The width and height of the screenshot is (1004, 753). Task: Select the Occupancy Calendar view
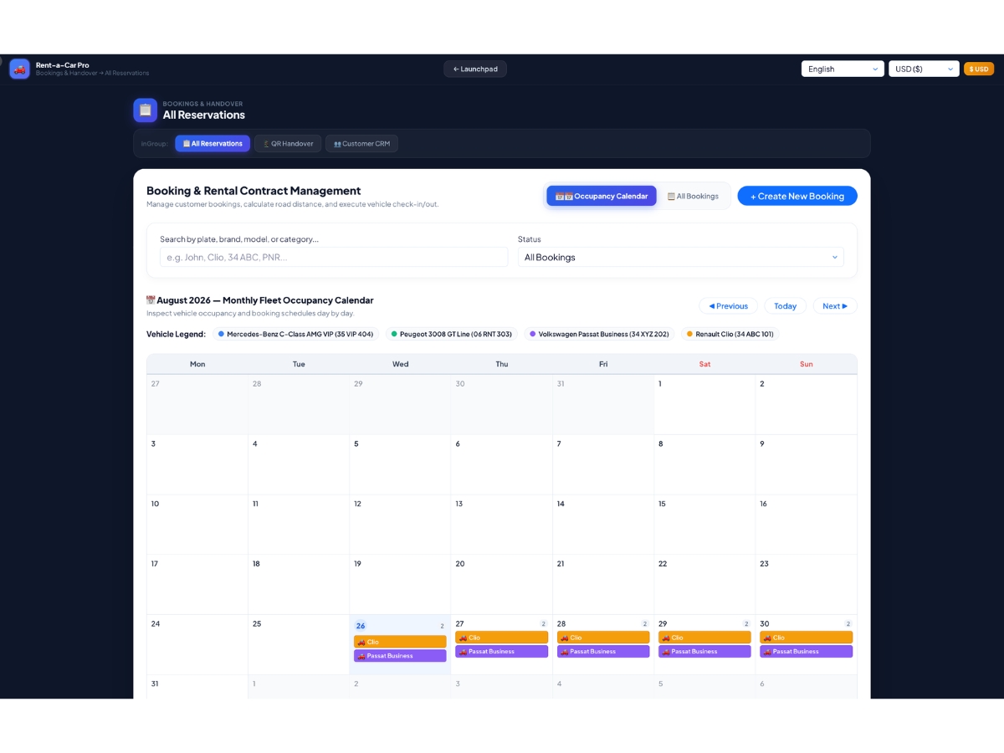tap(602, 196)
